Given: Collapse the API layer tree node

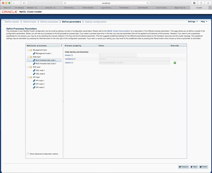Looking at the screenshot, I should click(x=28, y=77).
